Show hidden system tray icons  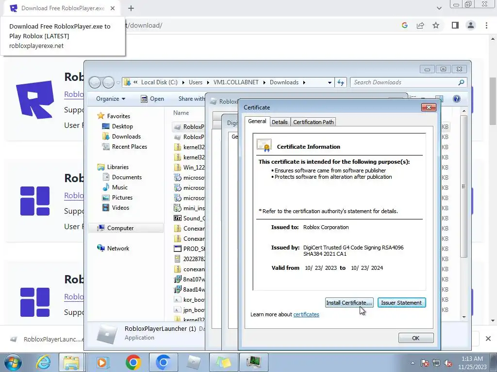pos(413,363)
